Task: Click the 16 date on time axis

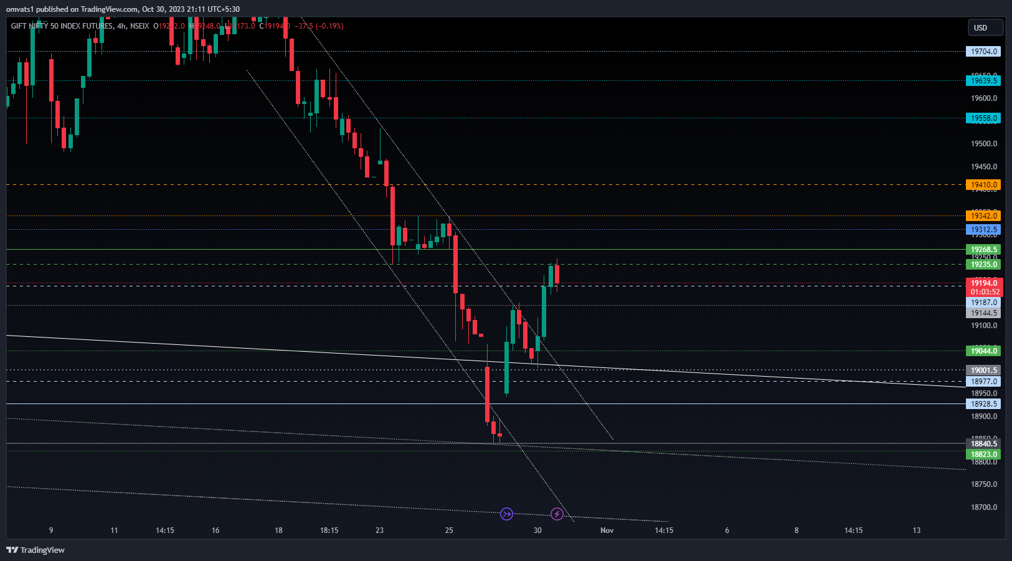Action: (x=215, y=530)
